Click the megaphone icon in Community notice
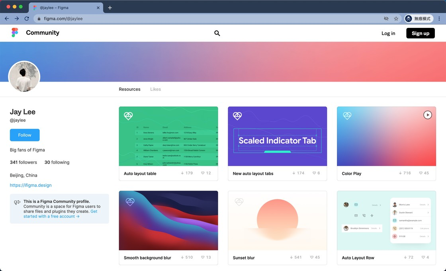The width and height of the screenshot is (446, 271). [x=17, y=202]
